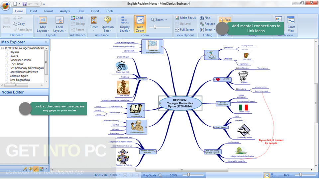Copy the selected branch
The height and width of the screenshot is (179, 319).
19,24
